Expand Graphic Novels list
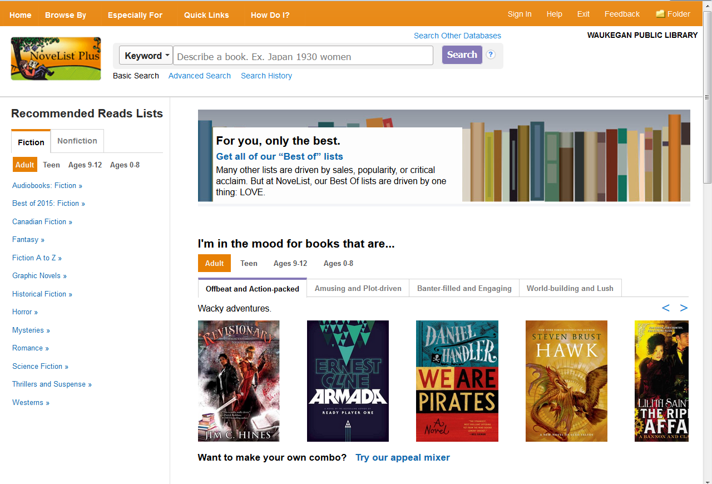Screen dimensions: 712x484 (39, 275)
